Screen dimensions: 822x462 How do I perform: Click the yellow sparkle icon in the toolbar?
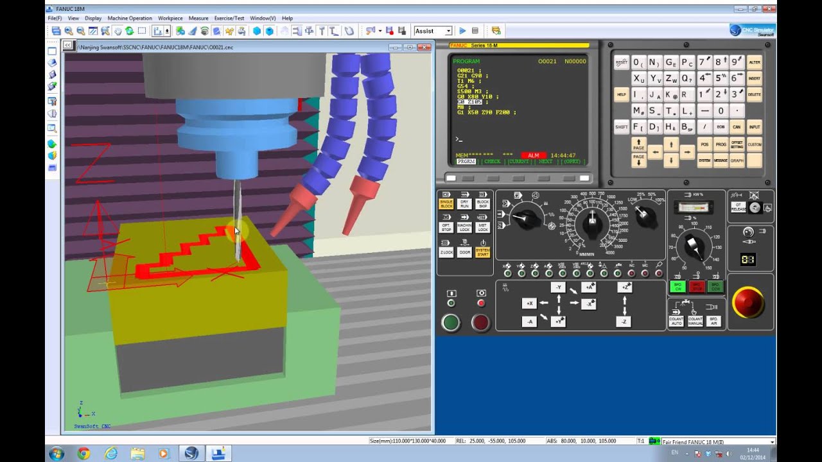pos(229,31)
